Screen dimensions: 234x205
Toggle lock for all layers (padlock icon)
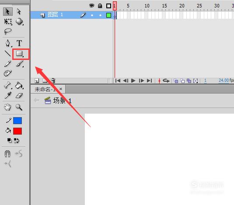100,6
